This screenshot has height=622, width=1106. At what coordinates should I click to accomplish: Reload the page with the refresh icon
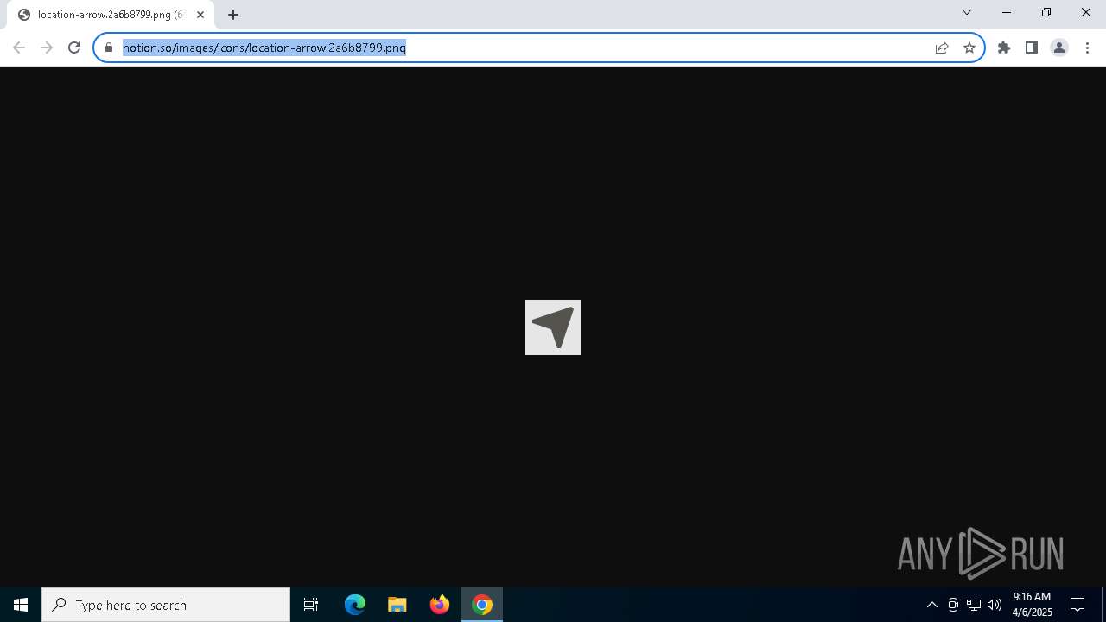click(x=74, y=48)
